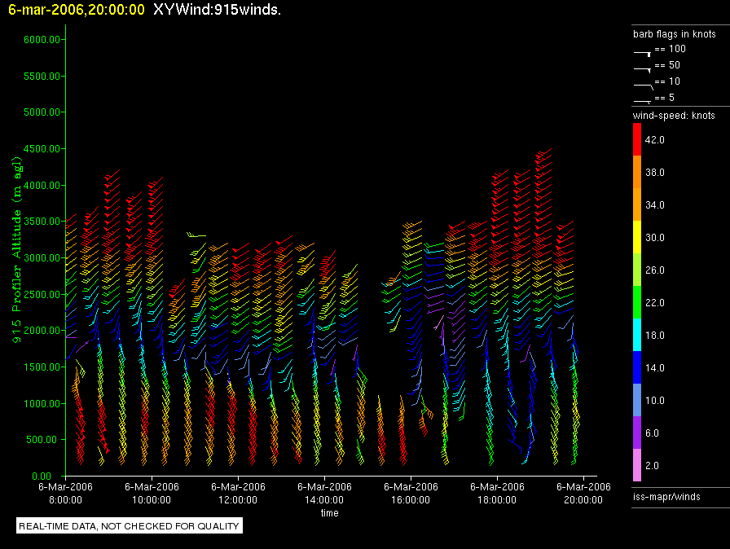Click the 'iss-mapr/winds' label
The width and height of the screenshot is (730, 549).
point(666,497)
